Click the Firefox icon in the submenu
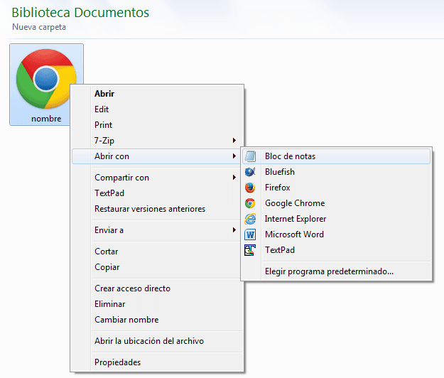444x378 pixels. coord(250,188)
